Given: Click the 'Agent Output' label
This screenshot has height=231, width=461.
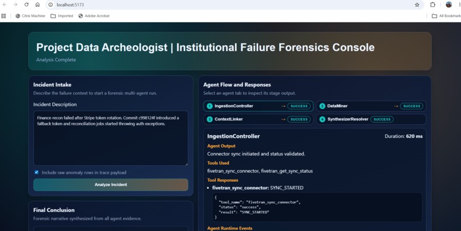Looking at the screenshot, I should pyautogui.click(x=221, y=146).
